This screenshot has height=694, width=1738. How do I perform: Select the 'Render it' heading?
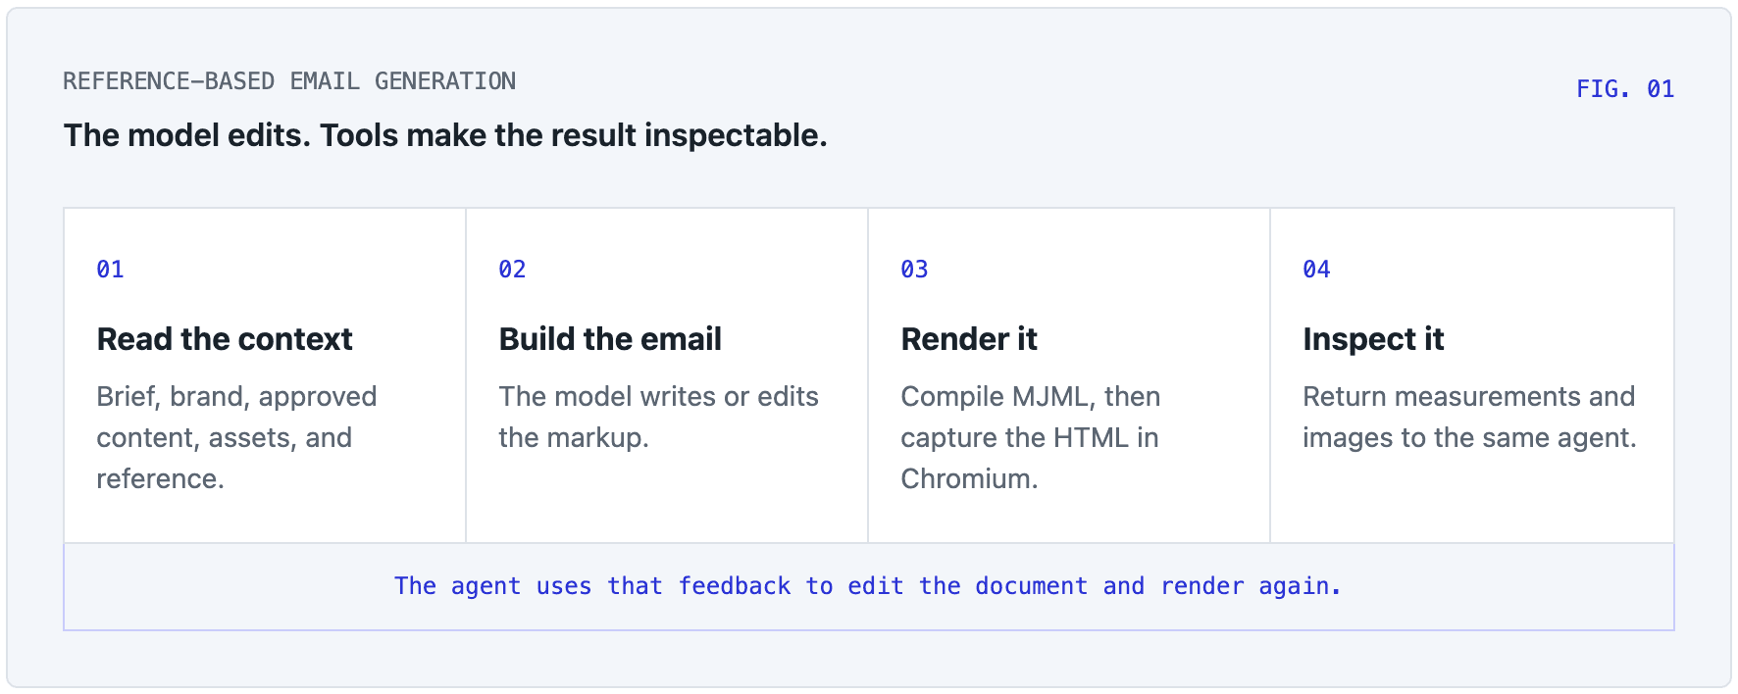pos(969,339)
